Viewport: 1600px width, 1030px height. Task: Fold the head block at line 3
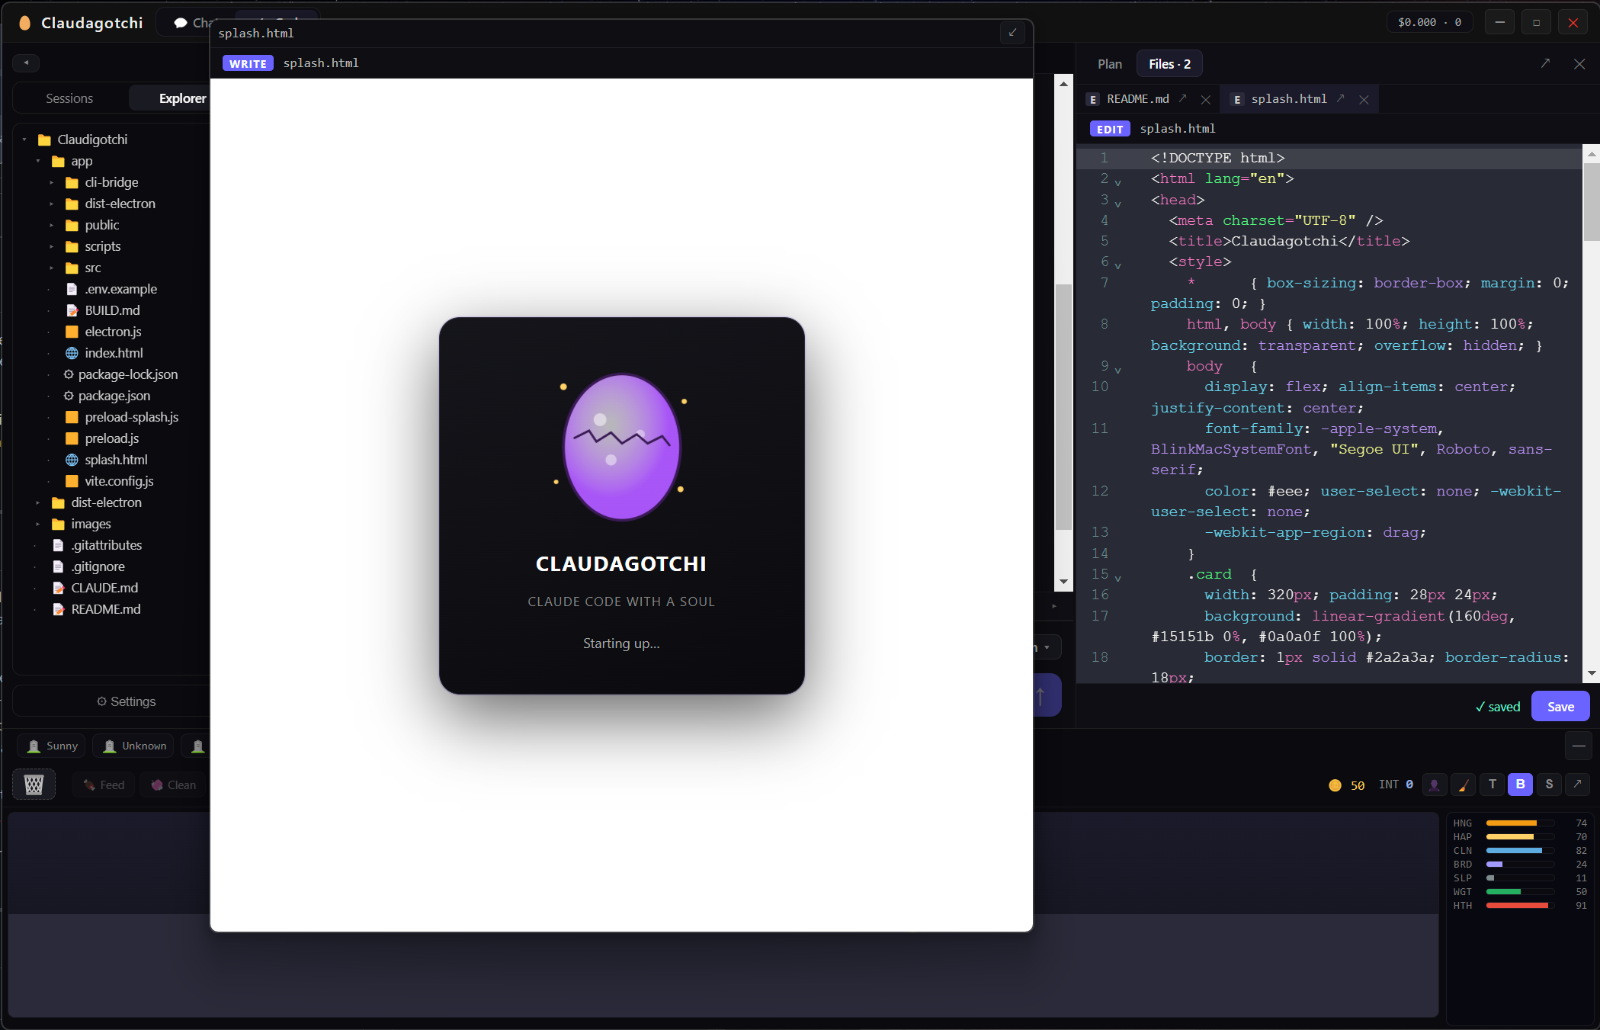(1118, 204)
